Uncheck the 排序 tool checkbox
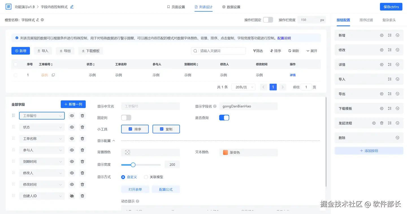The width and height of the screenshot is (407, 214). pyautogui.click(x=130, y=129)
